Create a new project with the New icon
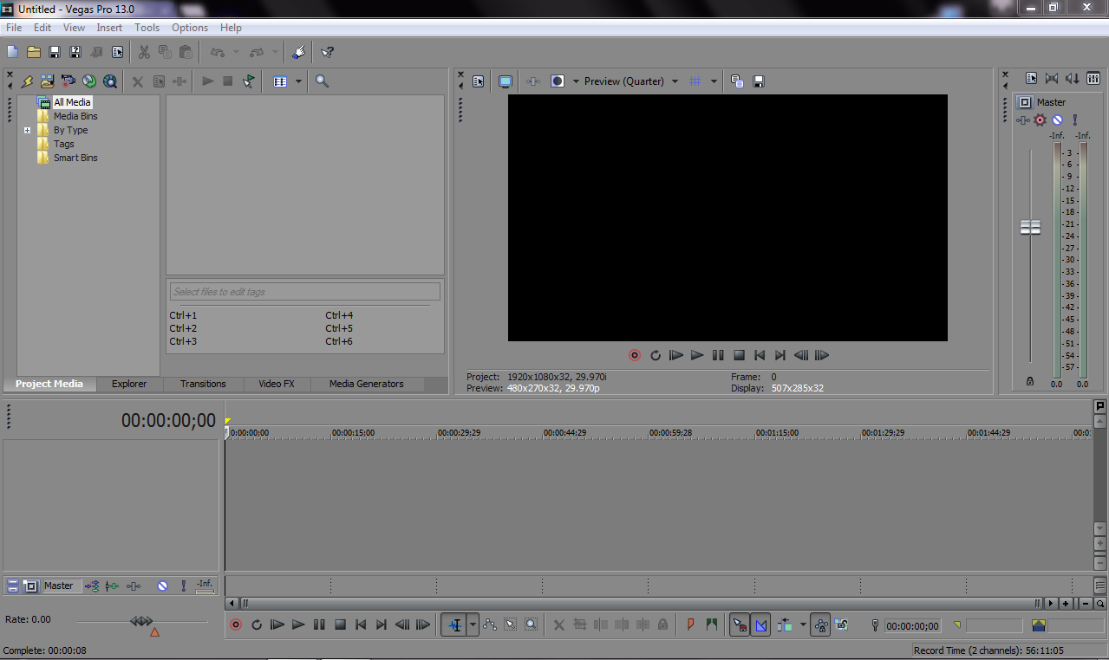The width and height of the screenshot is (1109, 660). tap(12, 52)
